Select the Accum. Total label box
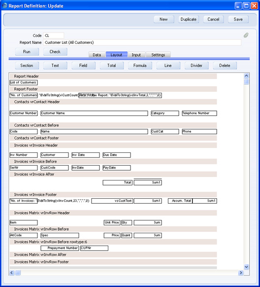260x287 pixels. 180,201
